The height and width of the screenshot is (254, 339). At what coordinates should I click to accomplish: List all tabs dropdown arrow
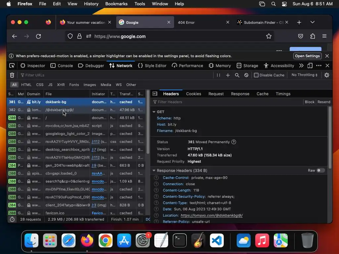313,22
